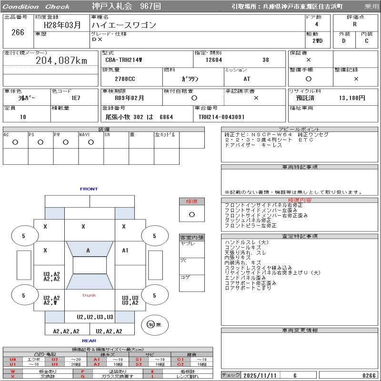Click the red trunk label
The image size is (381, 381).
pyautogui.click(x=89, y=295)
